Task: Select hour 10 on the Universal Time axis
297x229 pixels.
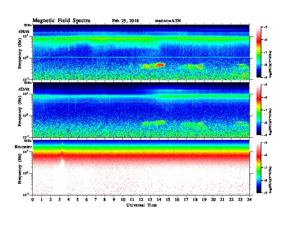Action: (x=123, y=200)
